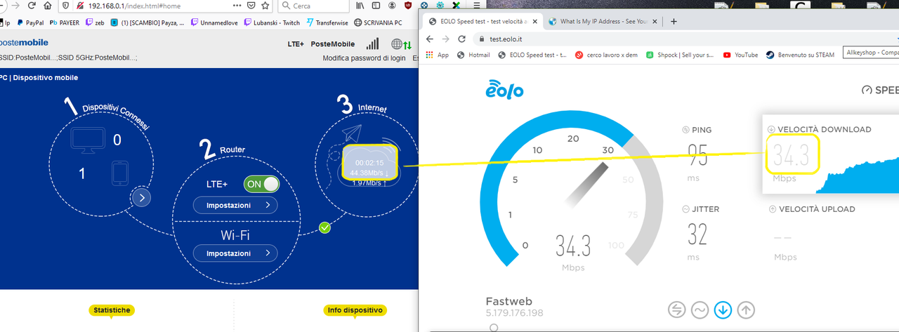
Task: Click Modifica password di login link
Action: [364, 58]
